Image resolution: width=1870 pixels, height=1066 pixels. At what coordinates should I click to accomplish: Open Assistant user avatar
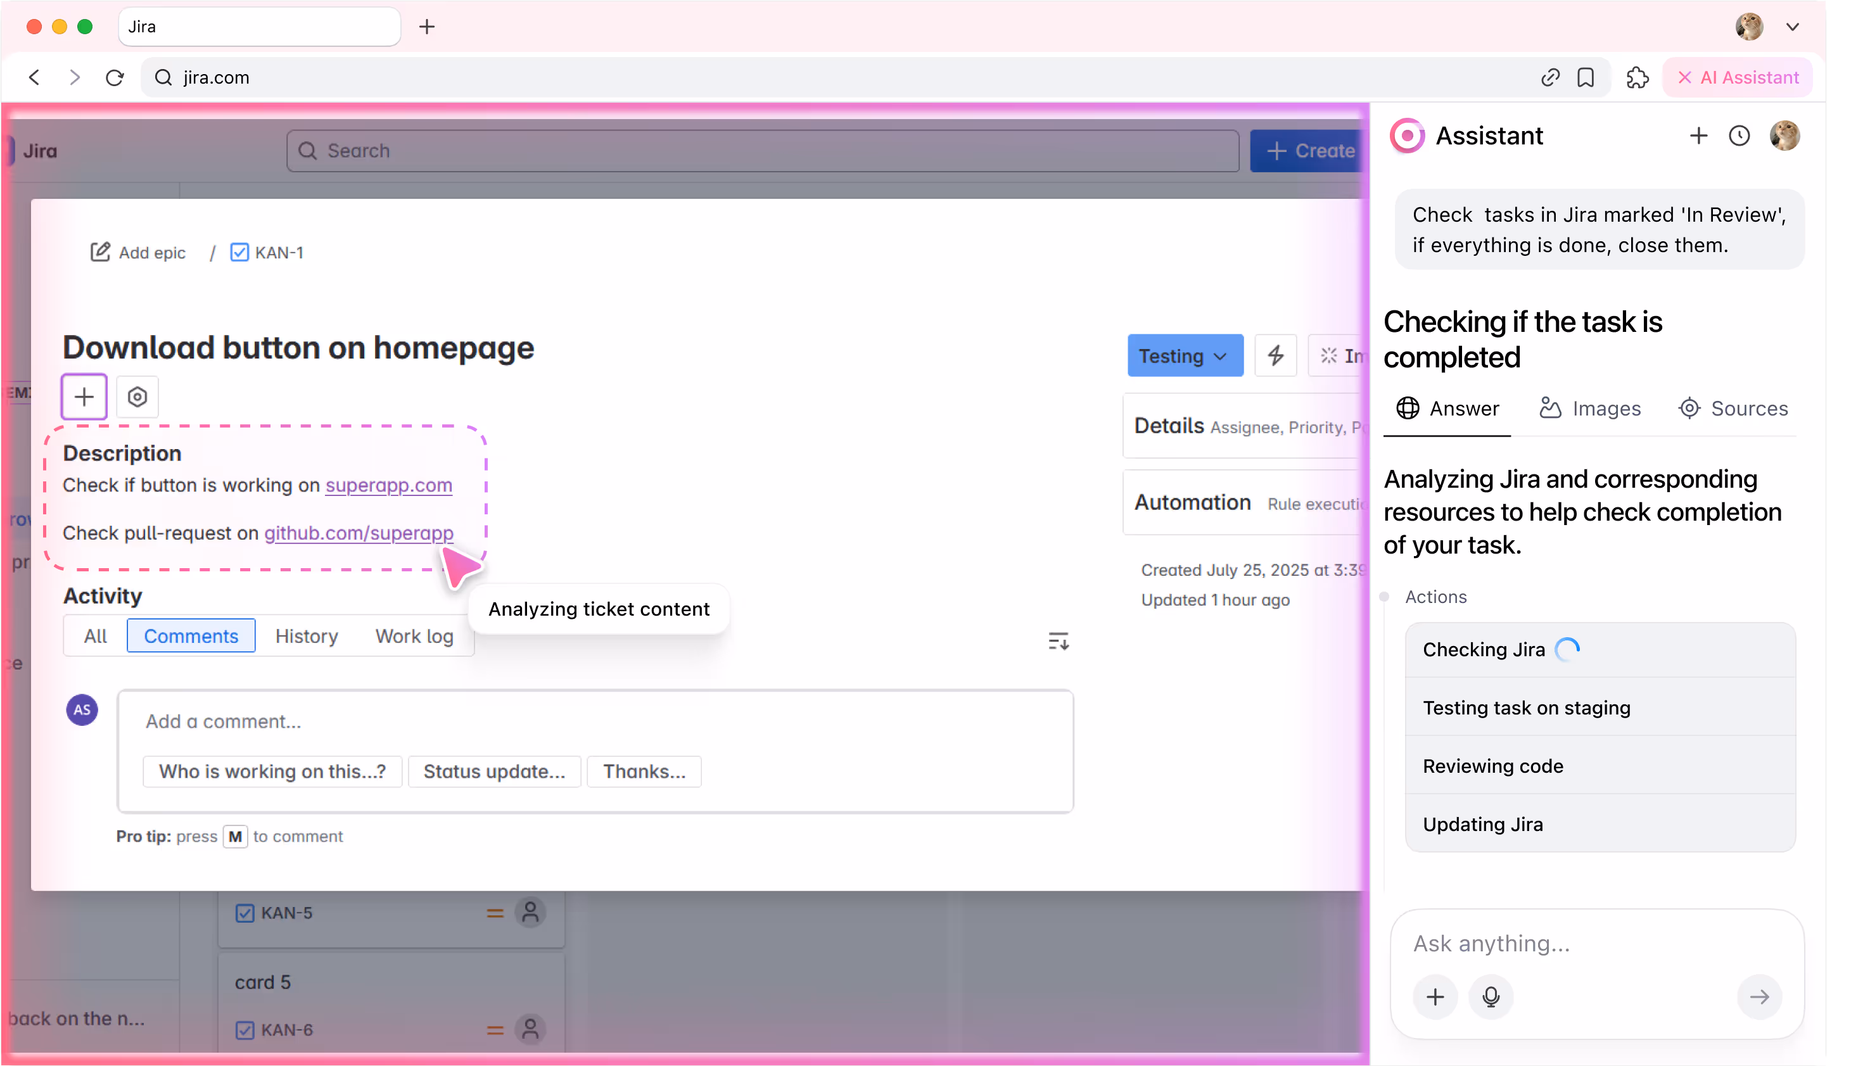point(1784,136)
